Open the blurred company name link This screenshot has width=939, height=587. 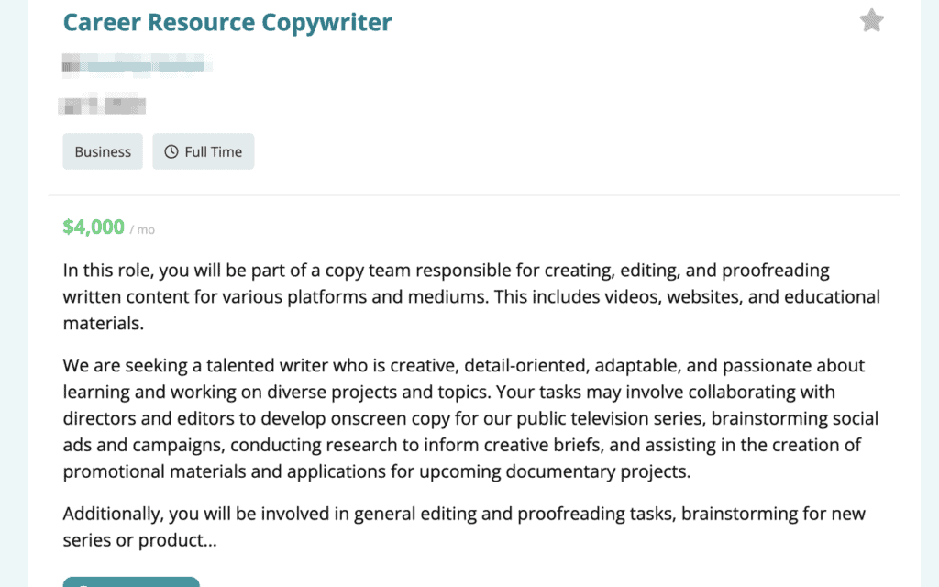[138, 65]
